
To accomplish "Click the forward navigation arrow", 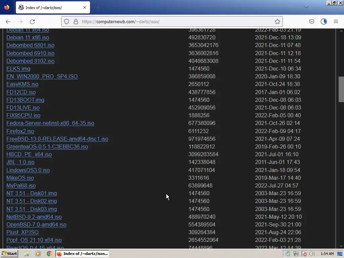I will click(20, 21).
